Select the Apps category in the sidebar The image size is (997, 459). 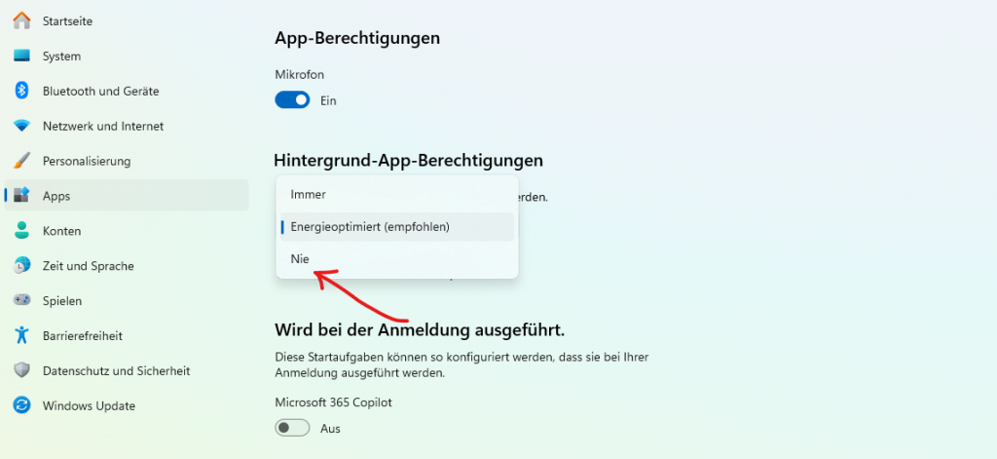(56, 196)
